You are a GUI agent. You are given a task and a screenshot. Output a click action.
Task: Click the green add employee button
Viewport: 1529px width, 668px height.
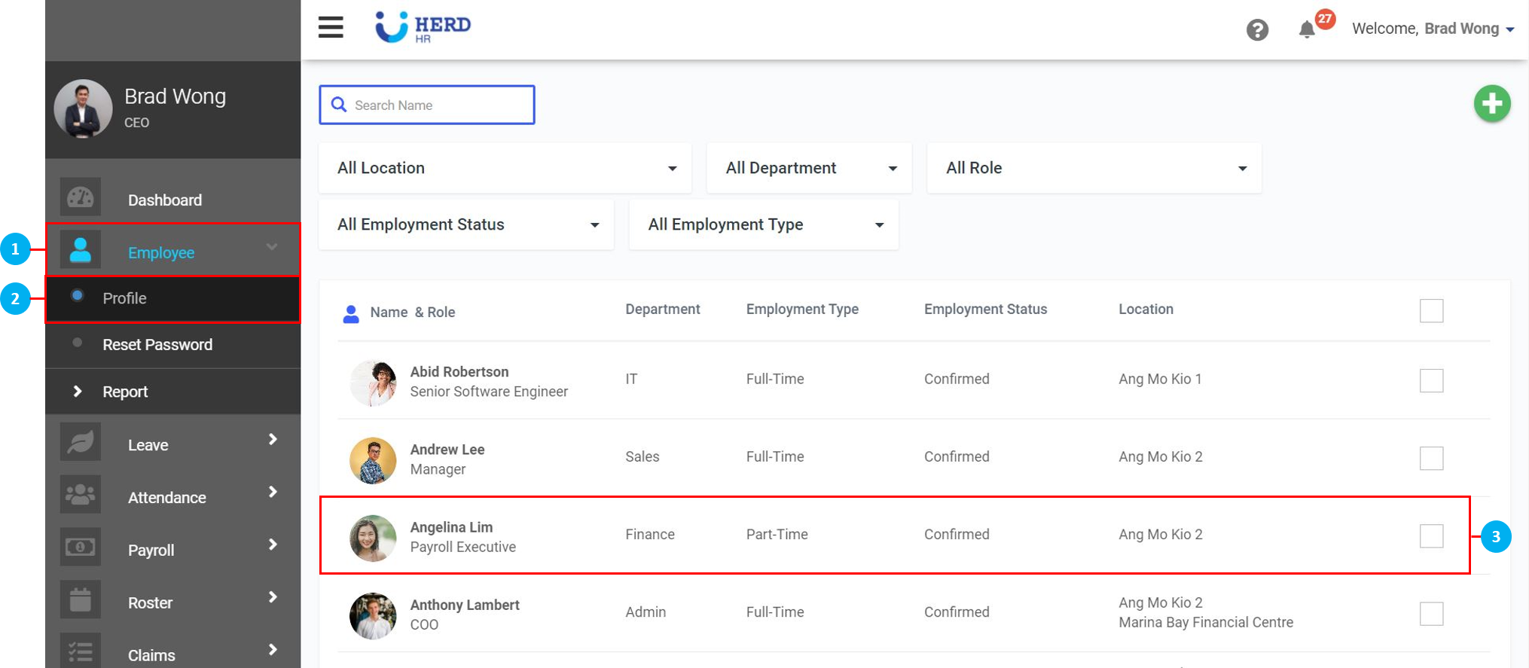tap(1491, 104)
